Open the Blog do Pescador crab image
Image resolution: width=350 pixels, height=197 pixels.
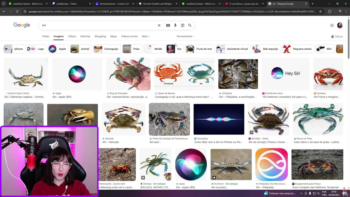click(x=128, y=74)
